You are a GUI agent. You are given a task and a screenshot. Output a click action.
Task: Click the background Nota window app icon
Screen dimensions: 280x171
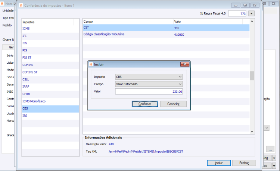pyautogui.click(x=2, y=4)
